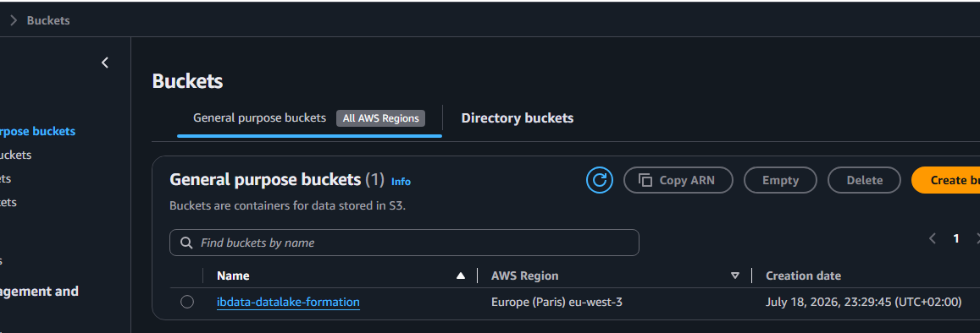Click the search magnifier icon in the filter box
The width and height of the screenshot is (980, 333).
click(185, 243)
